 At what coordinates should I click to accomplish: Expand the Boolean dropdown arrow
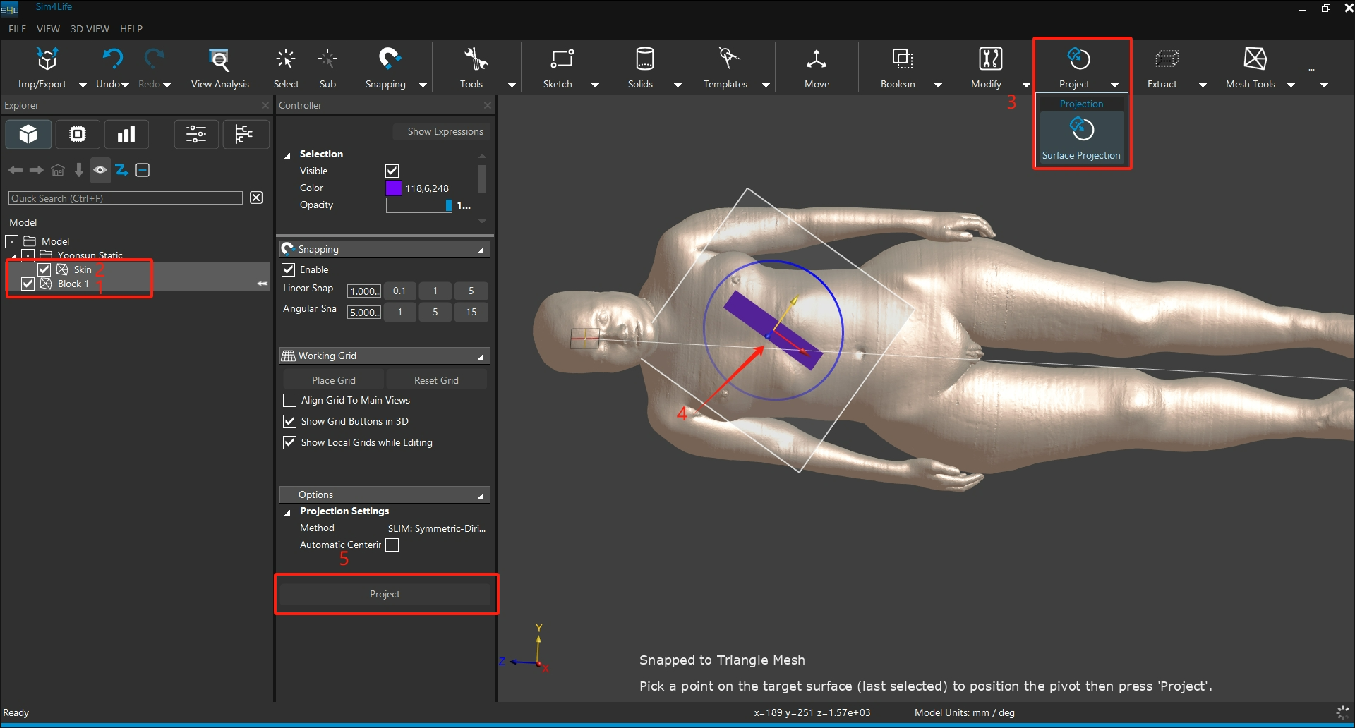pyautogui.click(x=938, y=85)
